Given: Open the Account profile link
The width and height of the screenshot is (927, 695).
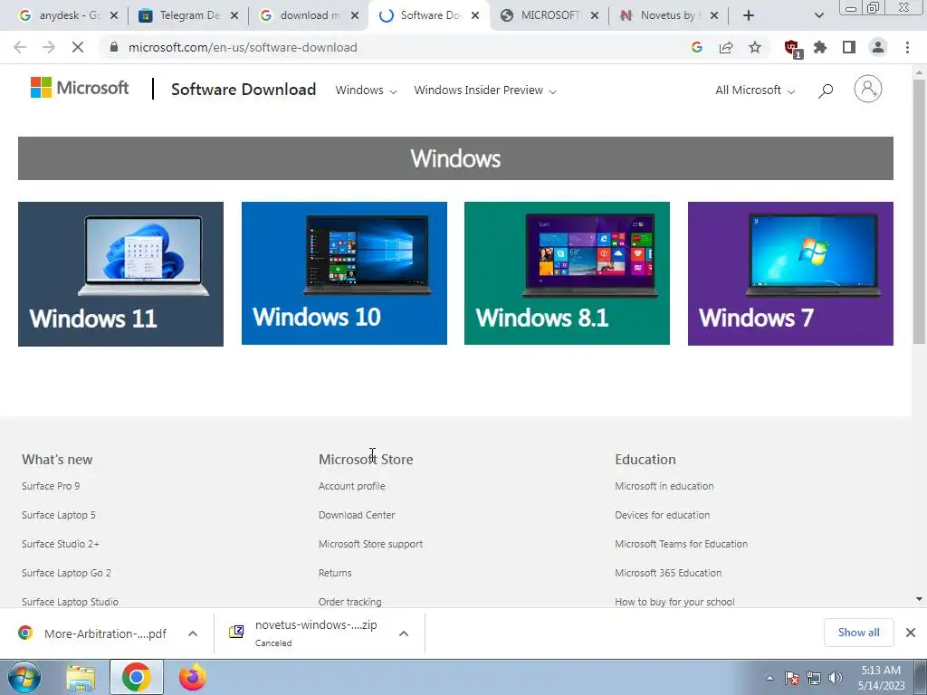Looking at the screenshot, I should [352, 486].
